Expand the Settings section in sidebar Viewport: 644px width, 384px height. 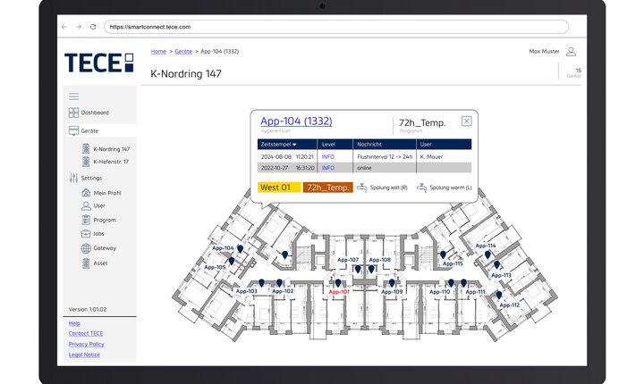91,178
